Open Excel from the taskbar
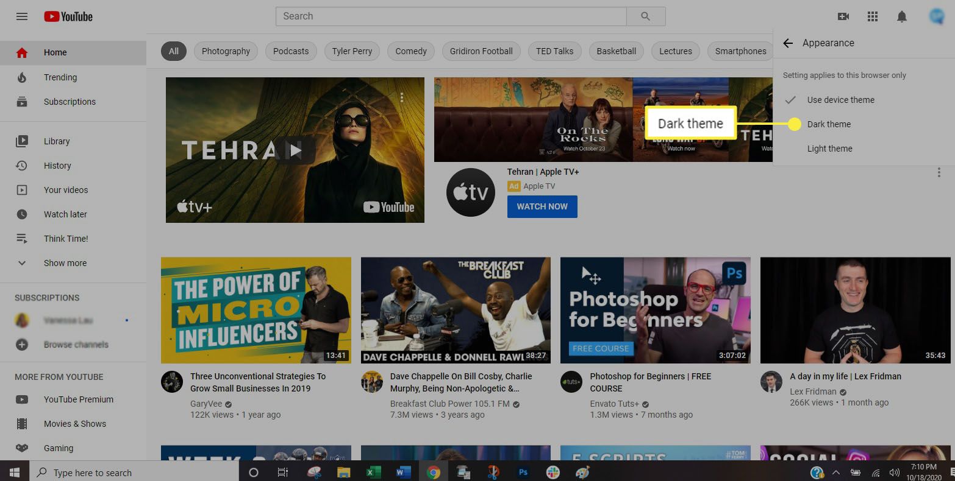The image size is (955, 481). pyautogui.click(x=374, y=472)
